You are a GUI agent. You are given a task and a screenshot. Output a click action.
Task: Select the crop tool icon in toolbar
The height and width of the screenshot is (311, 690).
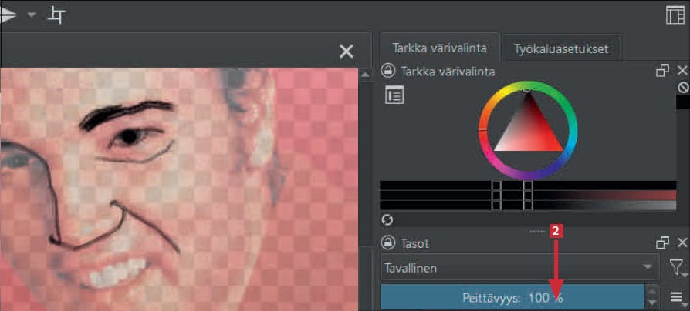57,15
